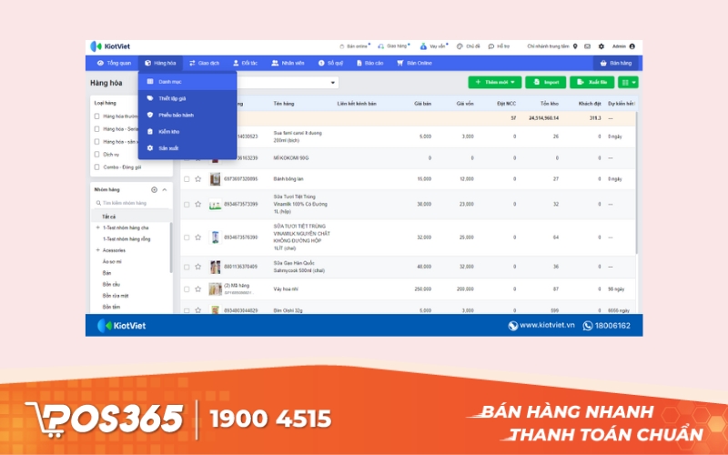The width and height of the screenshot is (728, 455).
Task: Select Áo sơ mi group
Action: [112, 262]
